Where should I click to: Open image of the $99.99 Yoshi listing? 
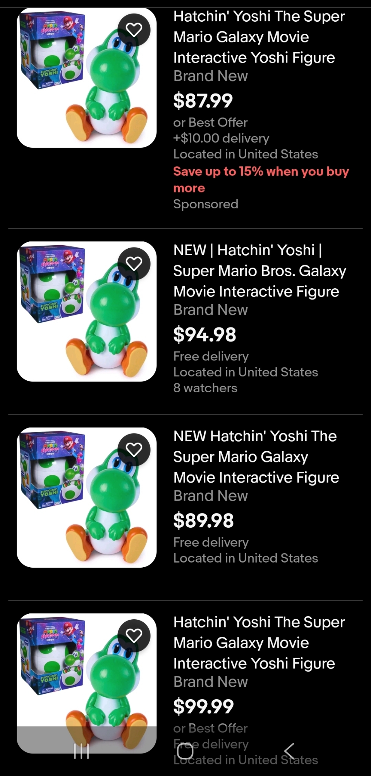(86, 675)
